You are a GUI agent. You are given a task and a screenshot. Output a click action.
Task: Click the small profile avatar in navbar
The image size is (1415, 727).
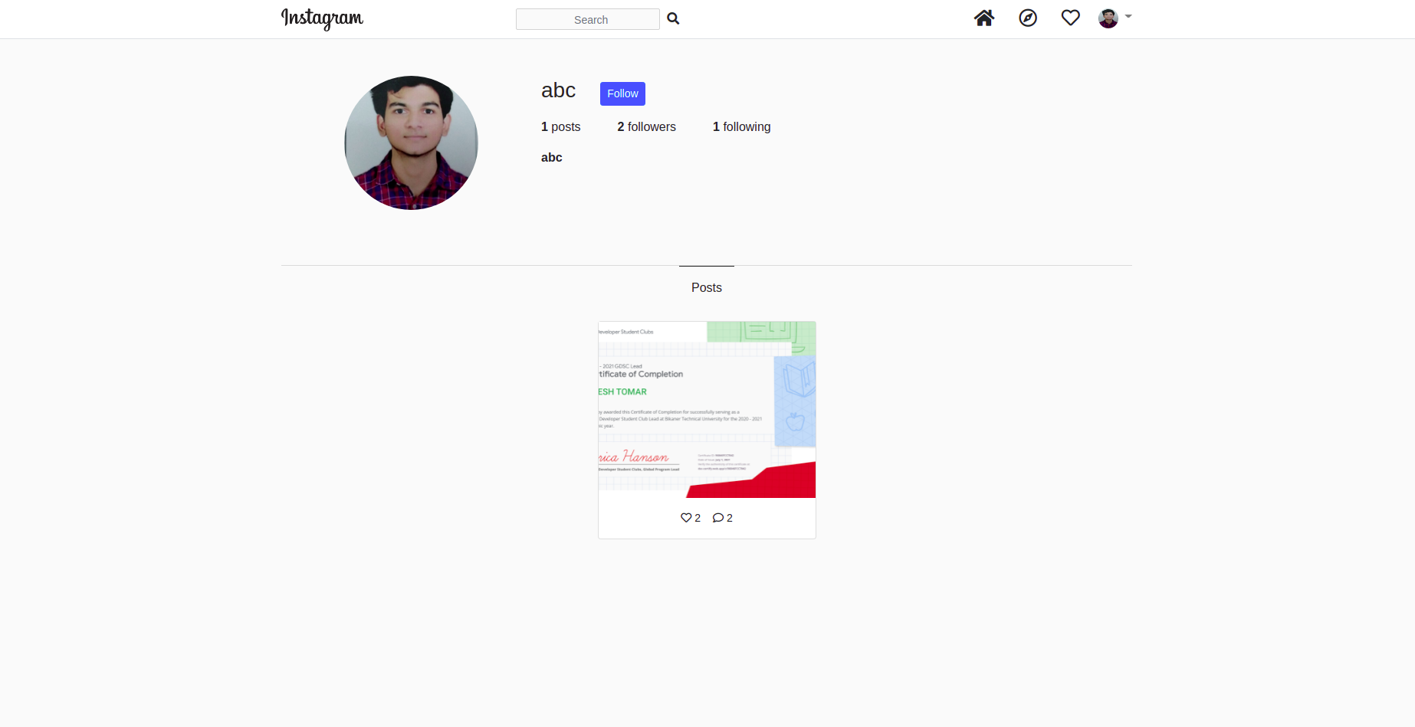(x=1108, y=18)
